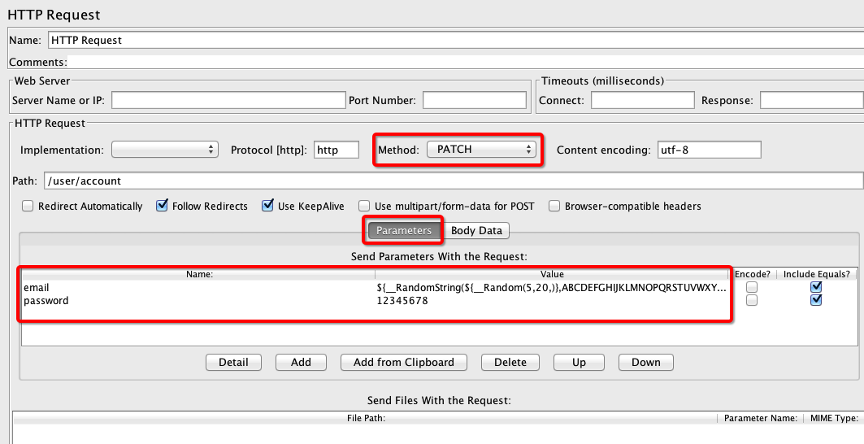Expand the Implementation dropdown
864x444 pixels.
165,150
